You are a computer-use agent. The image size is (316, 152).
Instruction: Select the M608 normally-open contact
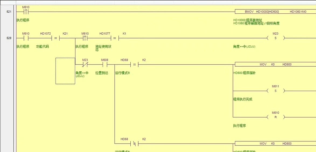click(105, 64)
